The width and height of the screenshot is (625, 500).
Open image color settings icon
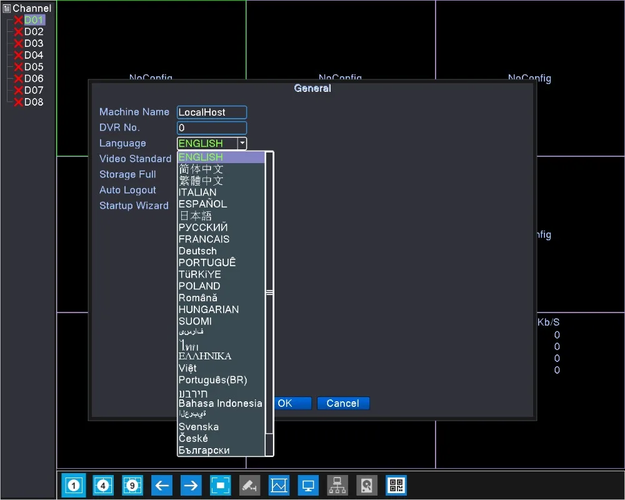coord(279,485)
